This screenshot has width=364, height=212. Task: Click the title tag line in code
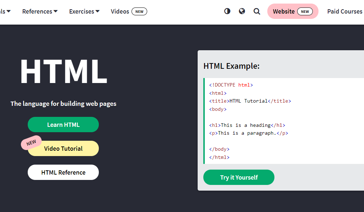(250, 101)
